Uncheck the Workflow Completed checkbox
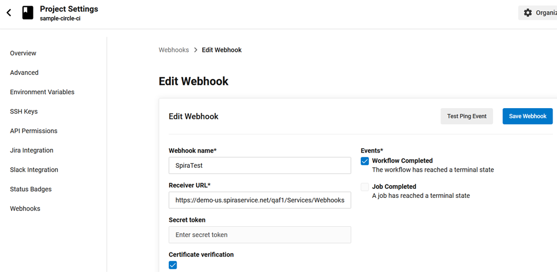The width and height of the screenshot is (557, 272). coord(365,161)
